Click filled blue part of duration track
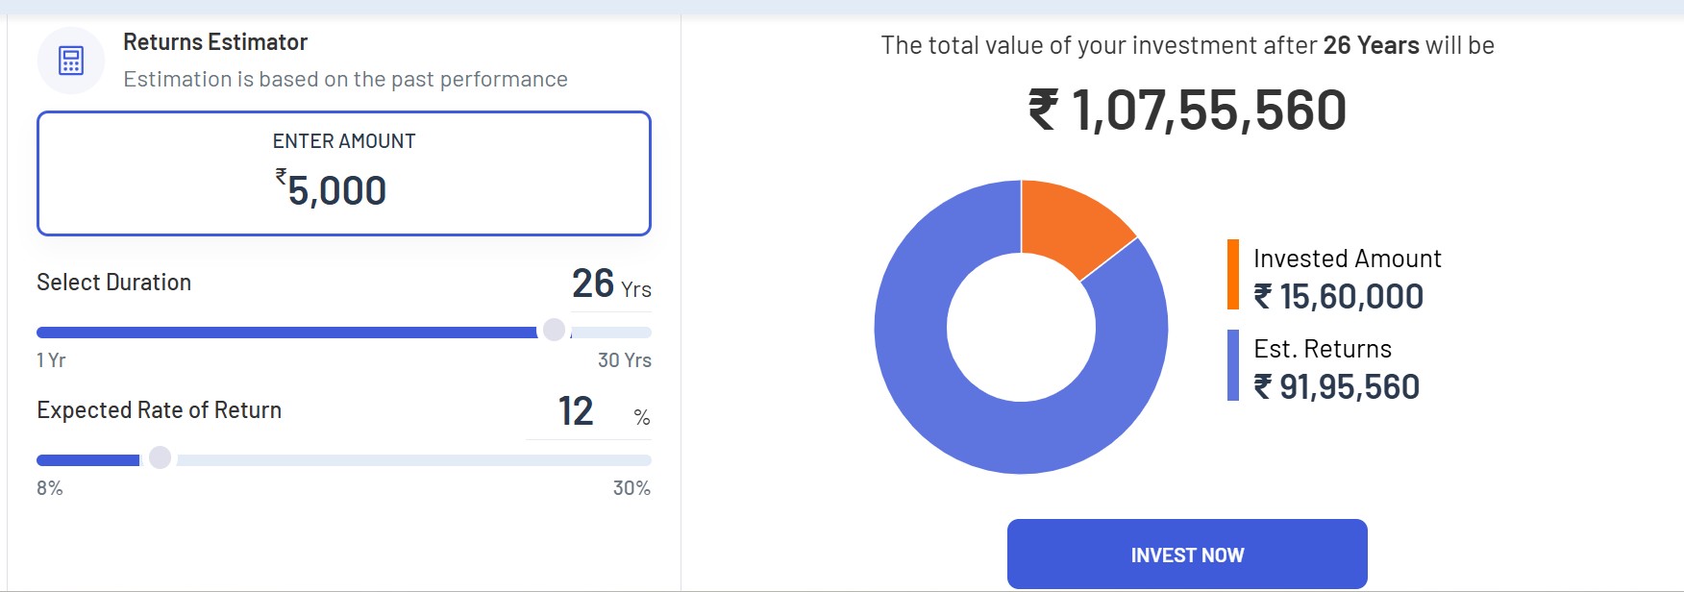Viewport: 1684px width, 592px height. point(288,333)
